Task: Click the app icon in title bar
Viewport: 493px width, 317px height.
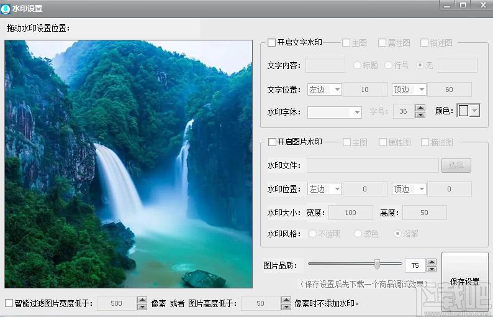Action: [x=6, y=8]
